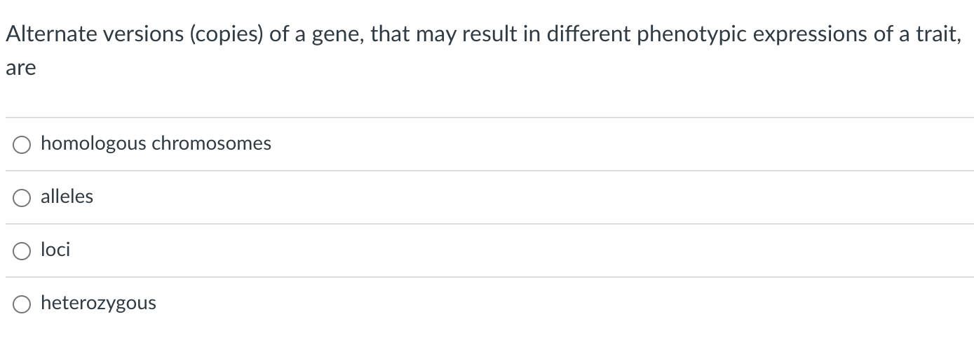This screenshot has height=347, width=974.
Task: Click the word "homologous" in first answer
Action: tap(94, 144)
